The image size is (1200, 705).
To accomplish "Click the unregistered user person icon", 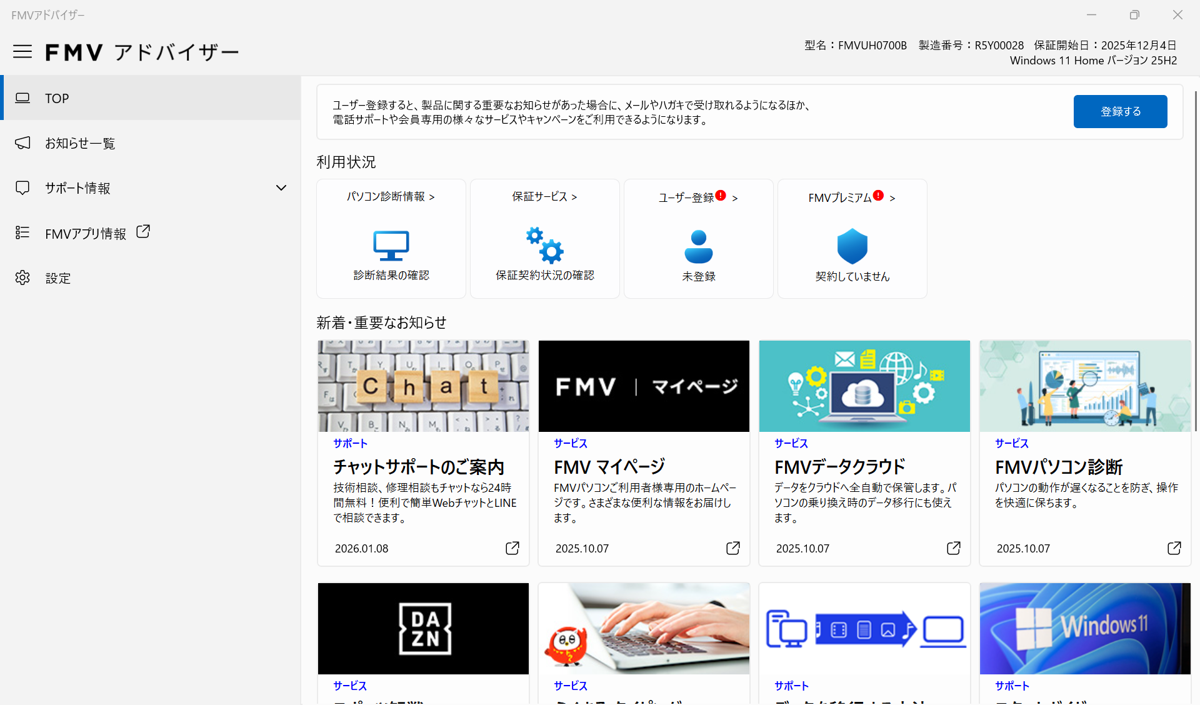I will click(x=698, y=246).
